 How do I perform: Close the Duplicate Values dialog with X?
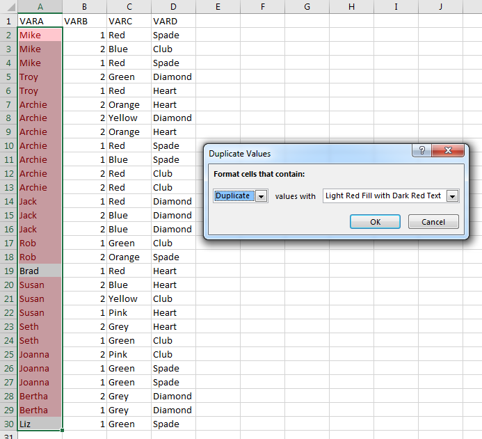click(x=448, y=150)
